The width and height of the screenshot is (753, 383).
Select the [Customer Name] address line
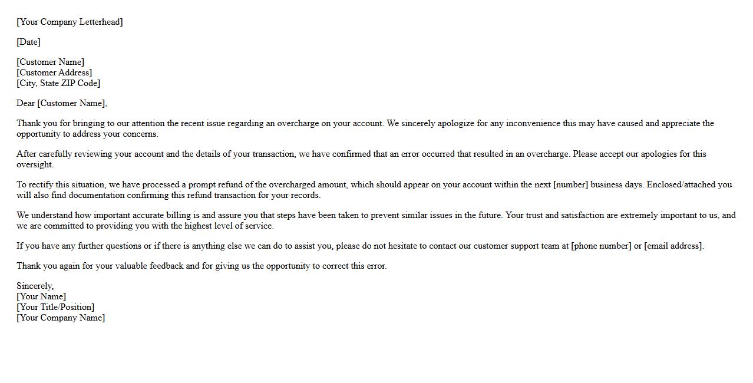coord(50,62)
